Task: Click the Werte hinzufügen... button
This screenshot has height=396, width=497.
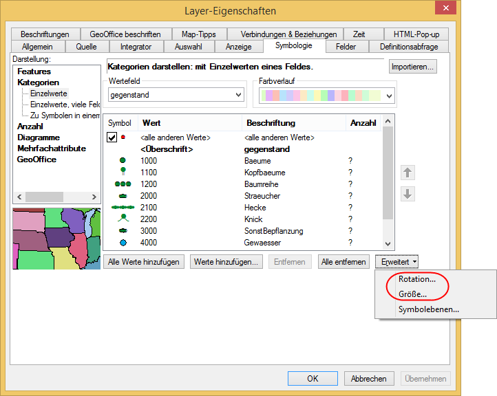Action: click(x=226, y=262)
